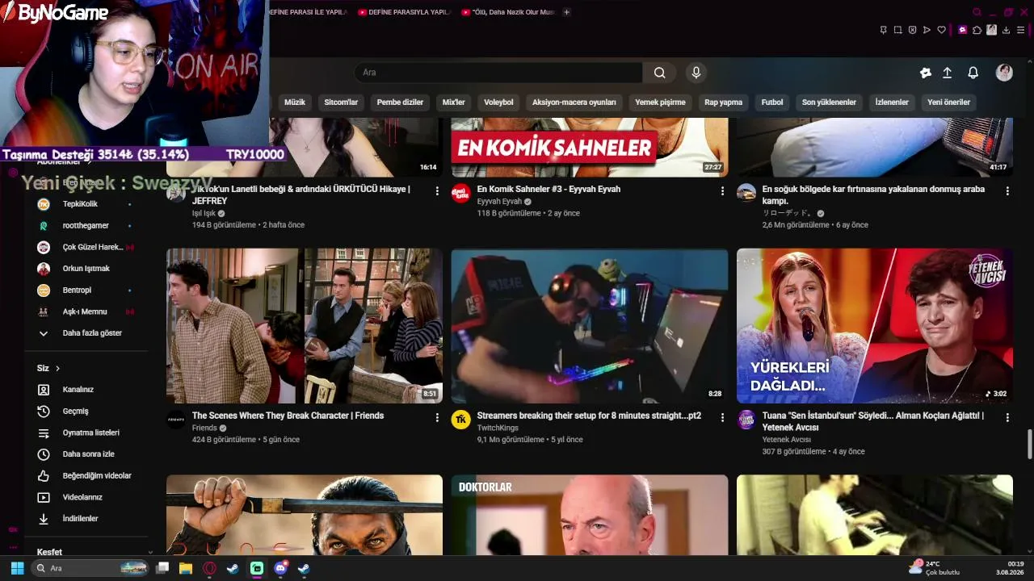Open options for Friends Break Character video
Screen dimensions: 1034x581
click(x=437, y=418)
